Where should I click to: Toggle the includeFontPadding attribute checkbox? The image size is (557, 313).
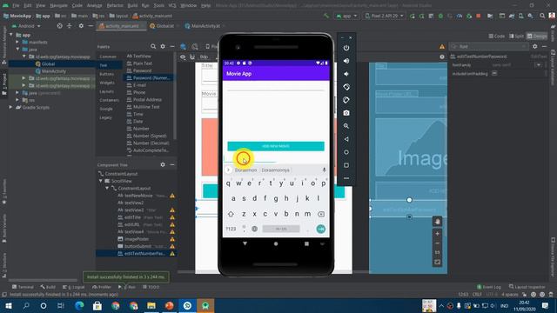[494, 73]
